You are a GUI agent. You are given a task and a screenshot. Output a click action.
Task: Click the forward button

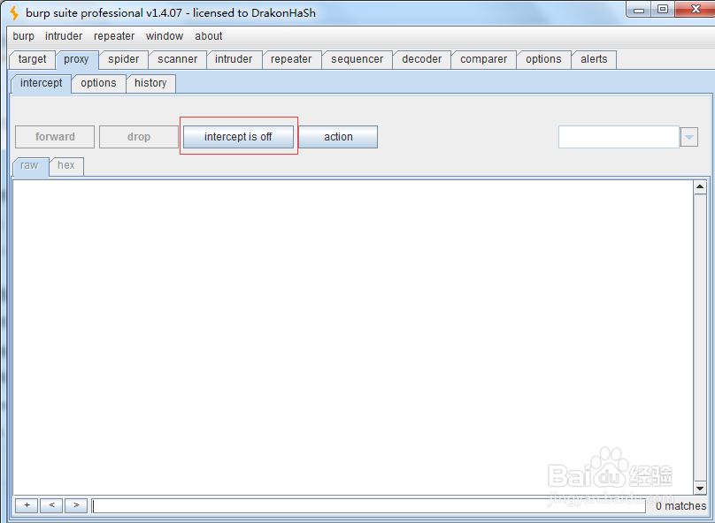pyautogui.click(x=55, y=137)
